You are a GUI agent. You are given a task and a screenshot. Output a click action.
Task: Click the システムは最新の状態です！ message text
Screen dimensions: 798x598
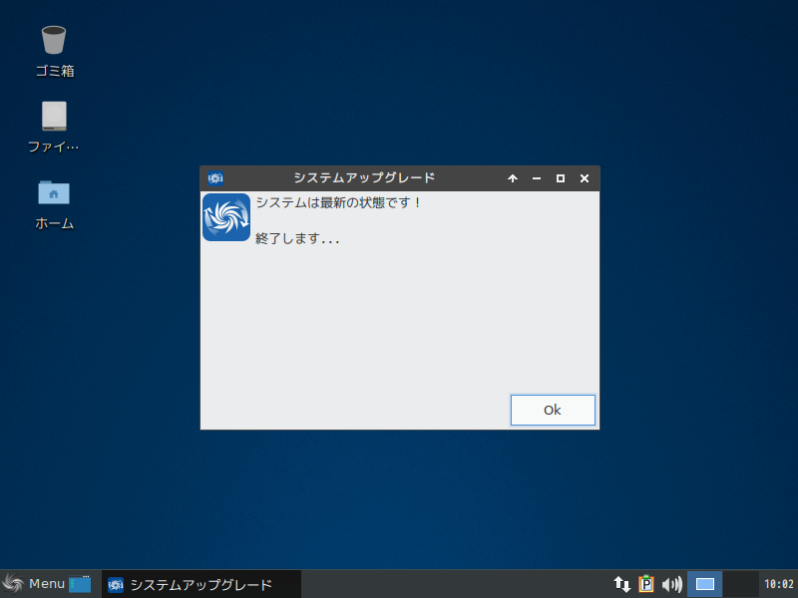coord(339,203)
